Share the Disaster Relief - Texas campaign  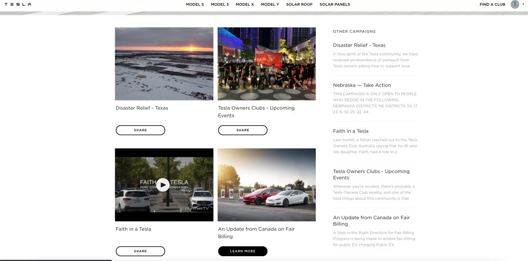click(x=140, y=130)
